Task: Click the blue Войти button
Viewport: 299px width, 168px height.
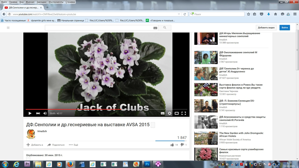Action: 285,28
